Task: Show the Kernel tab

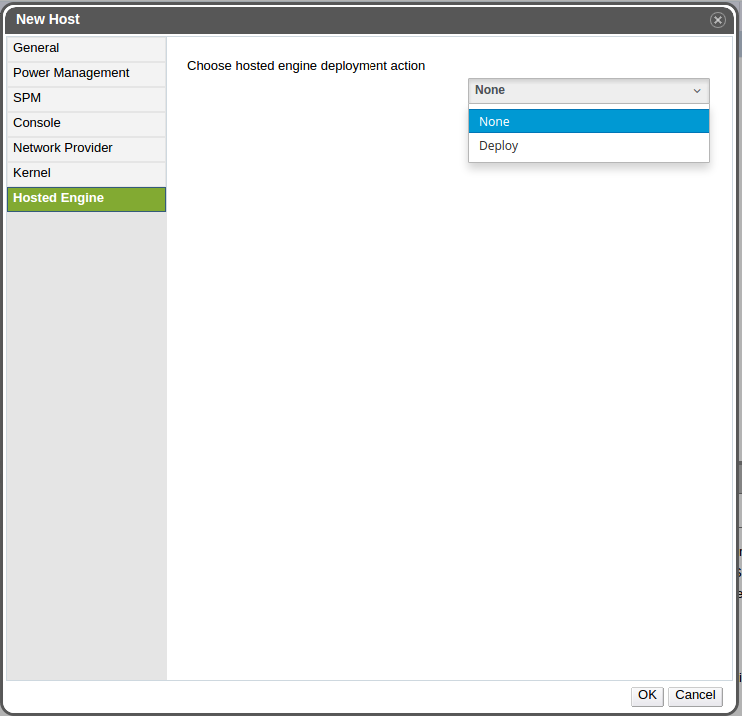Action: pyautogui.click(x=86, y=173)
